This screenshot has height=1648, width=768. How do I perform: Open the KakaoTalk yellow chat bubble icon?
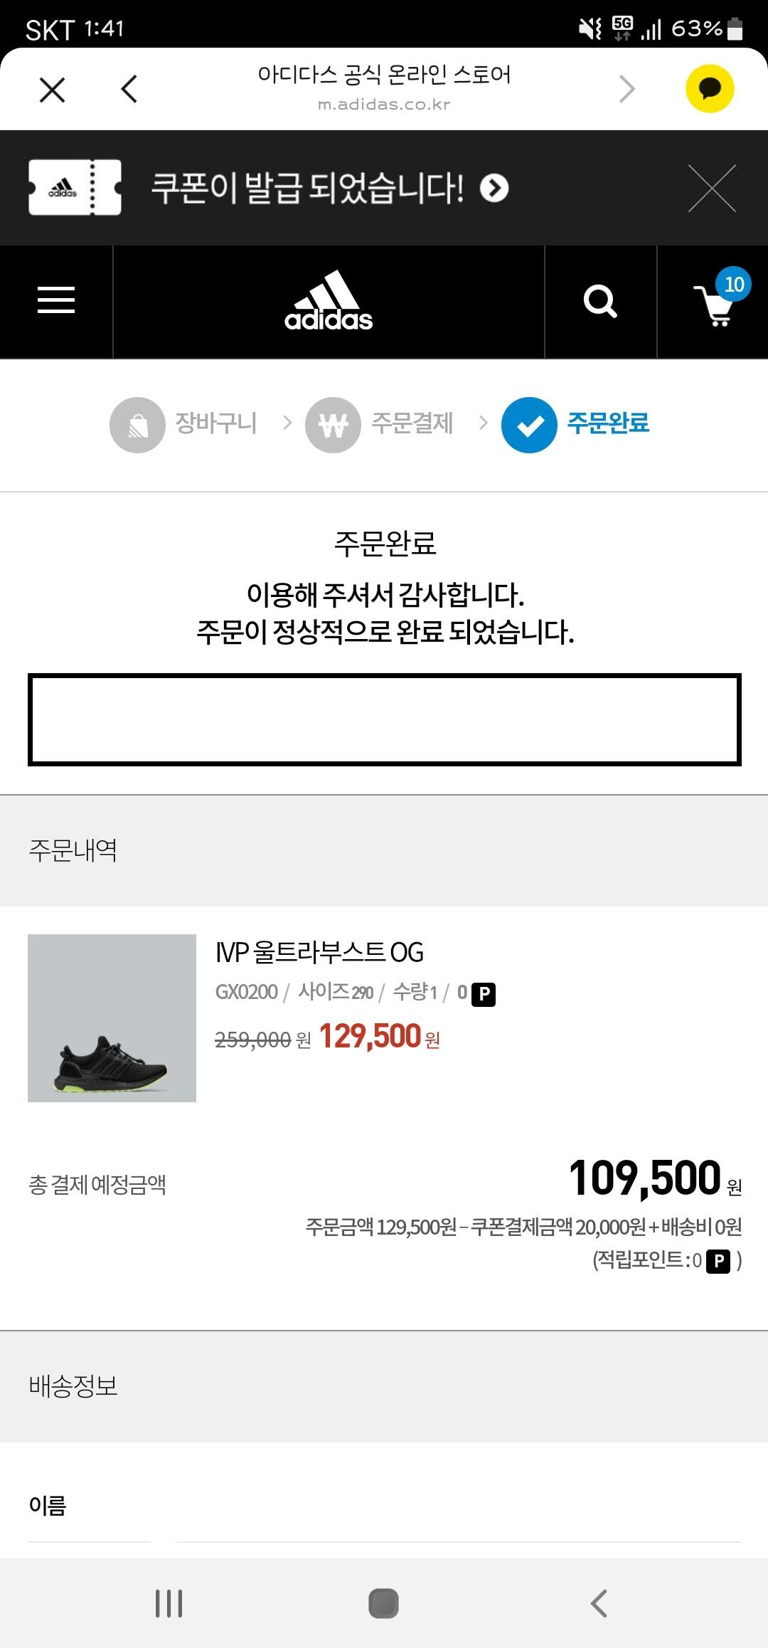pyautogui.click(x=710, y=89)
